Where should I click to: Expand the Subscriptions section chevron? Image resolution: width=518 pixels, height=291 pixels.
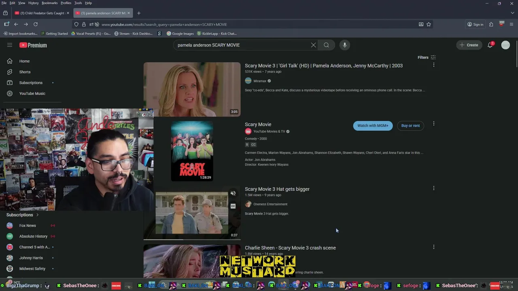click(x=37, y=215)
